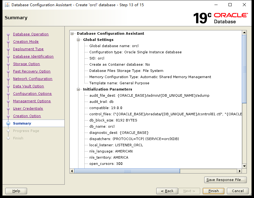Click the vertical scrollbar down arrow
The width and height of the screenshot is (254, 198).
244,166
